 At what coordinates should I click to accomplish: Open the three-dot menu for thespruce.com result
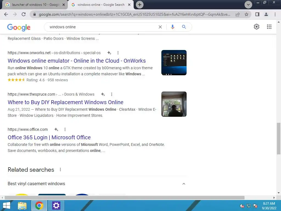pyautogui.click(x=111, y=94)
